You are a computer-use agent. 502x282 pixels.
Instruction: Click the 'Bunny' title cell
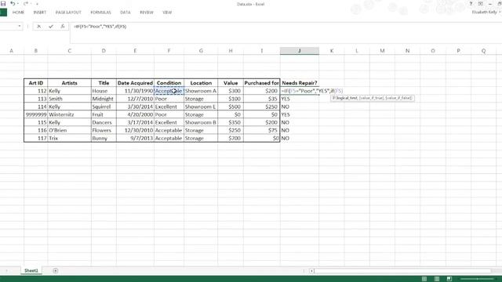104,138
